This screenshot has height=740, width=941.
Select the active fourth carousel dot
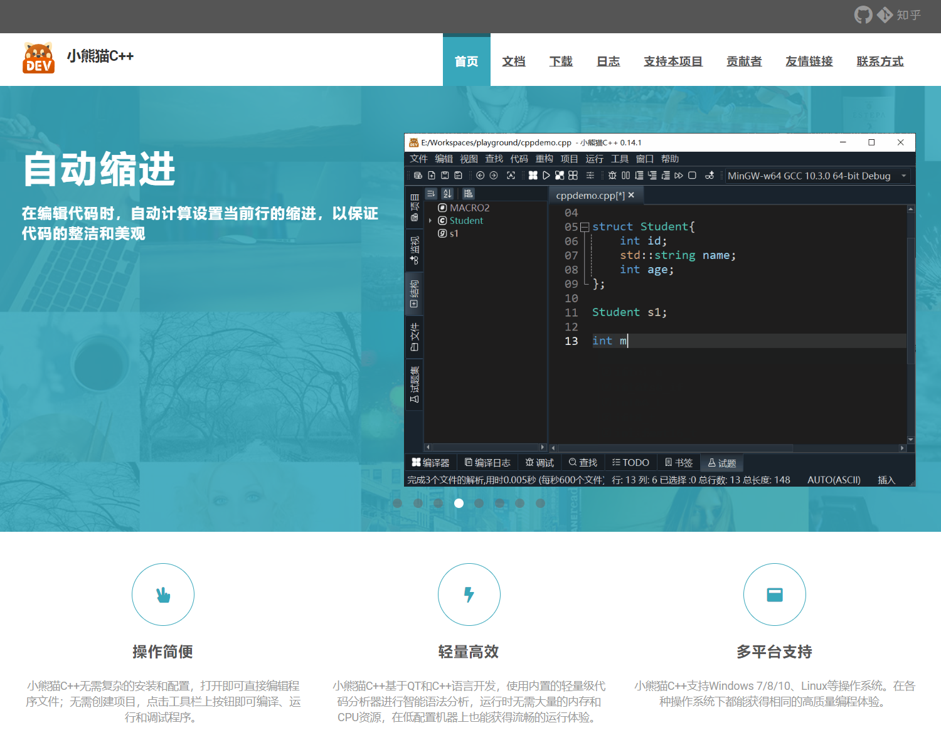(x=459, y=503)
